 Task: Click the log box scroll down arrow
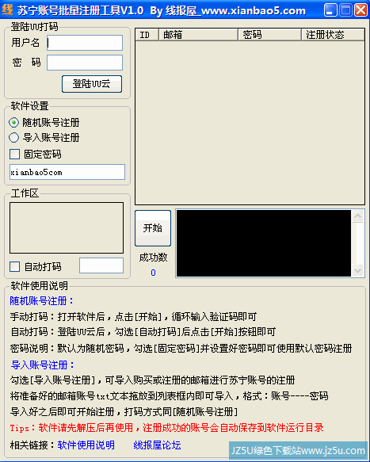(357, 270)
